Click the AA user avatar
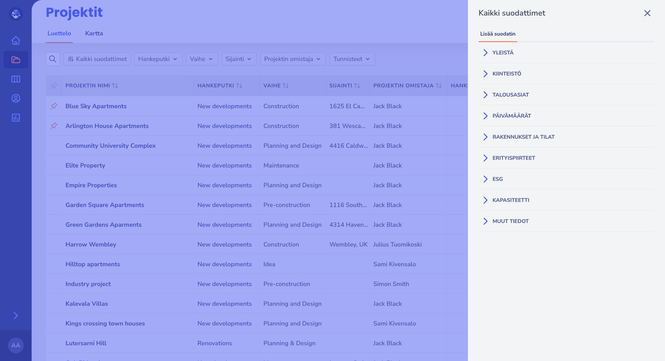This screenshot has width=665, height=361. (16, 345)
